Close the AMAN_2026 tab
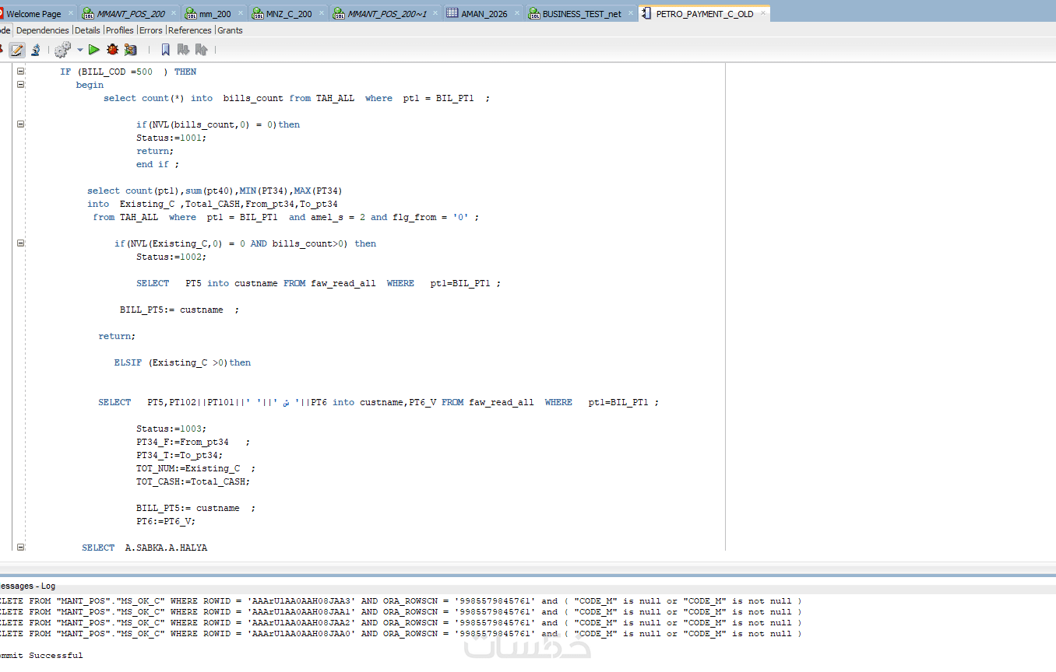 point(517,13)
